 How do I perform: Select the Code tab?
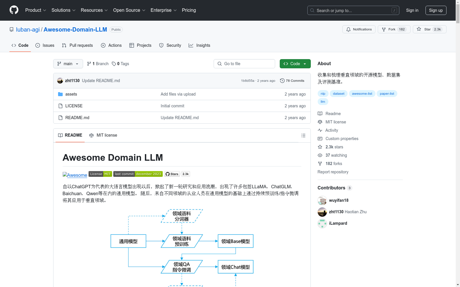[x=20, y=45]
